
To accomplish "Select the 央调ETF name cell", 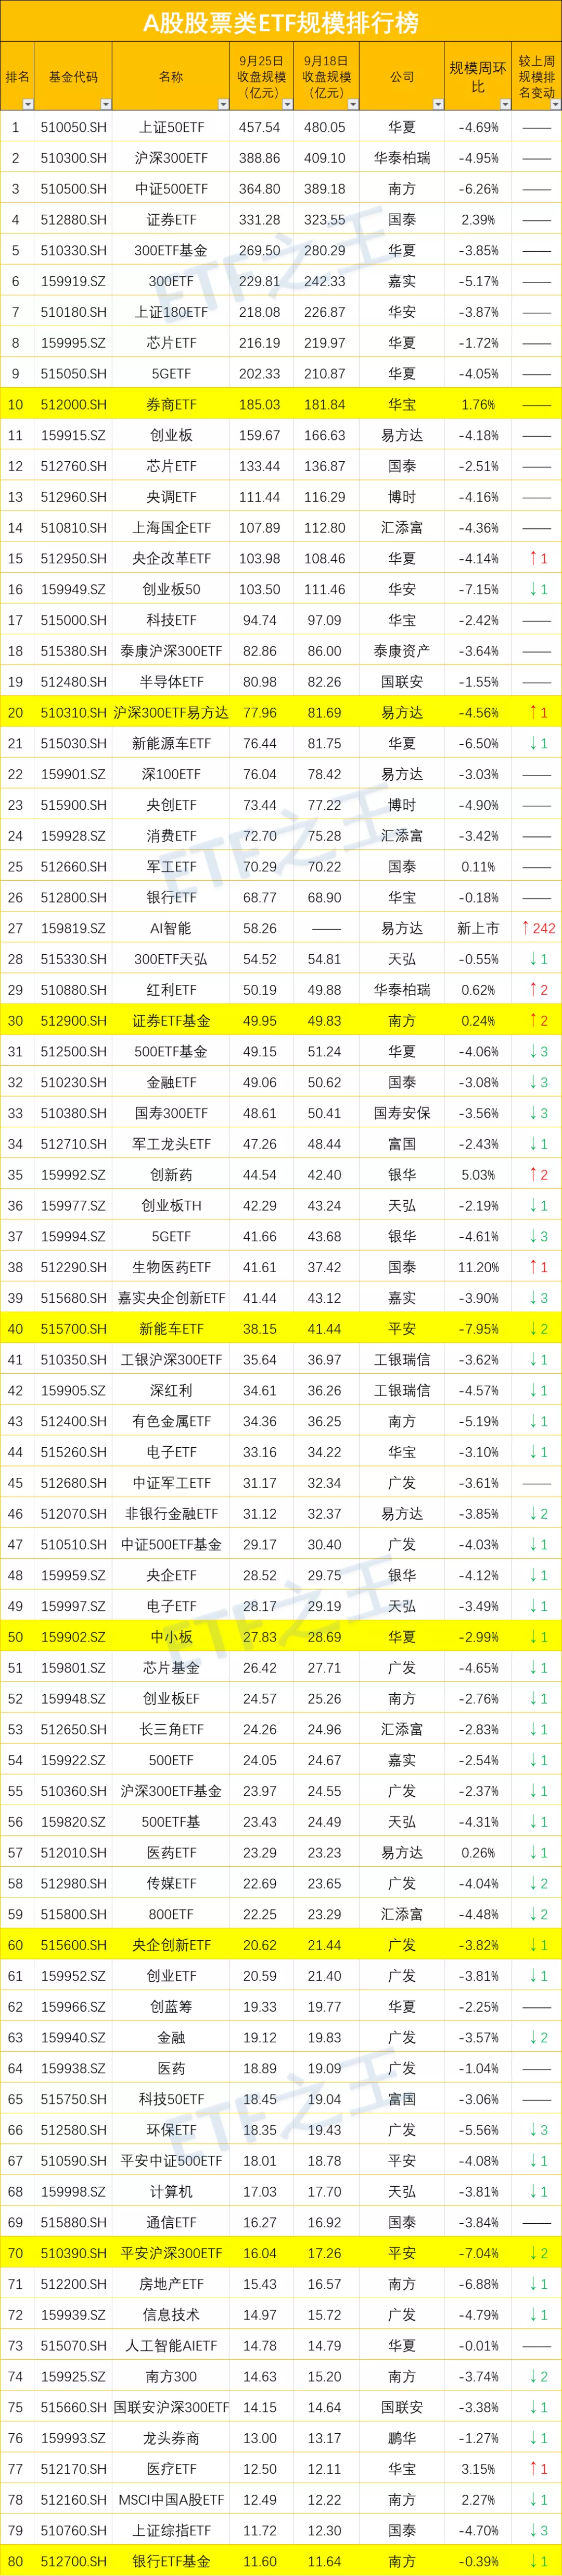I will pos(171,497).
